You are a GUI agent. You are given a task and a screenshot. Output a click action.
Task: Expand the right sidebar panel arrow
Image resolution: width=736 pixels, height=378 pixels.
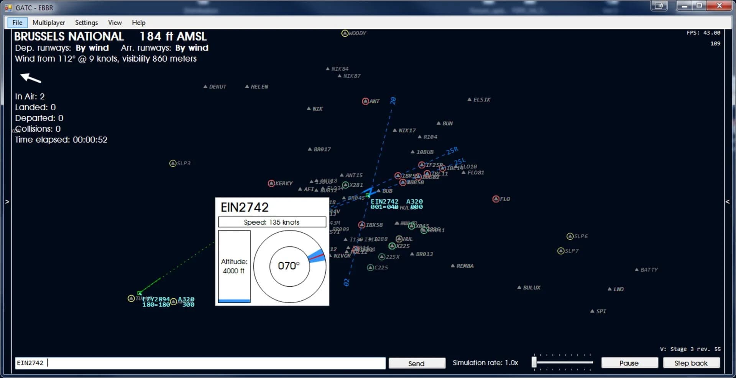(728, 202)
